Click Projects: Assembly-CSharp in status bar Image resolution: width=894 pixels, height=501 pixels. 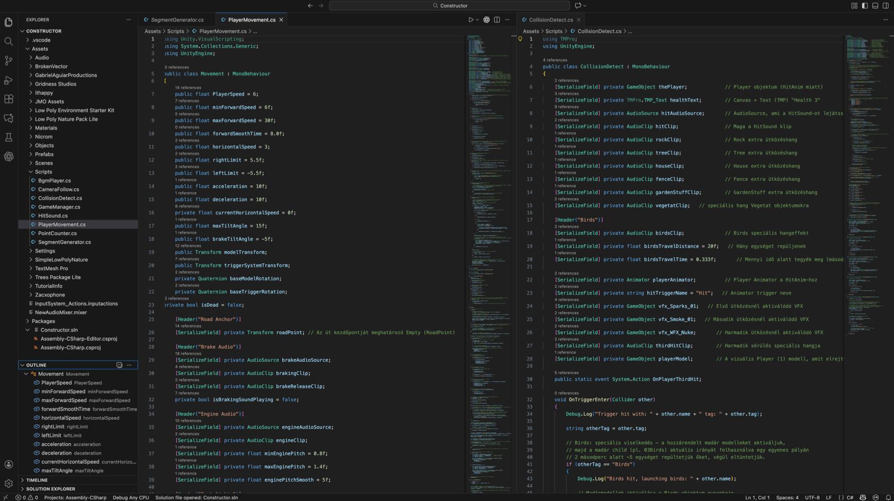click(x=75, y=497)
